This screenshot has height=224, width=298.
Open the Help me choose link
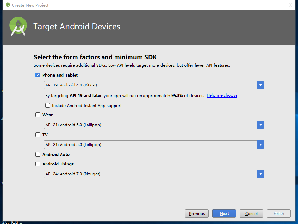(222, 95)
